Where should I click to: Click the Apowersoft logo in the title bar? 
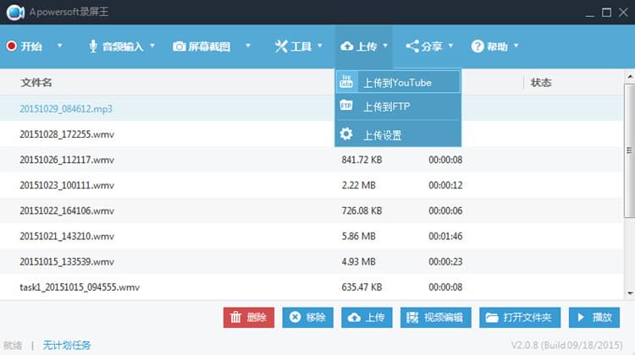tap(15, 13)
